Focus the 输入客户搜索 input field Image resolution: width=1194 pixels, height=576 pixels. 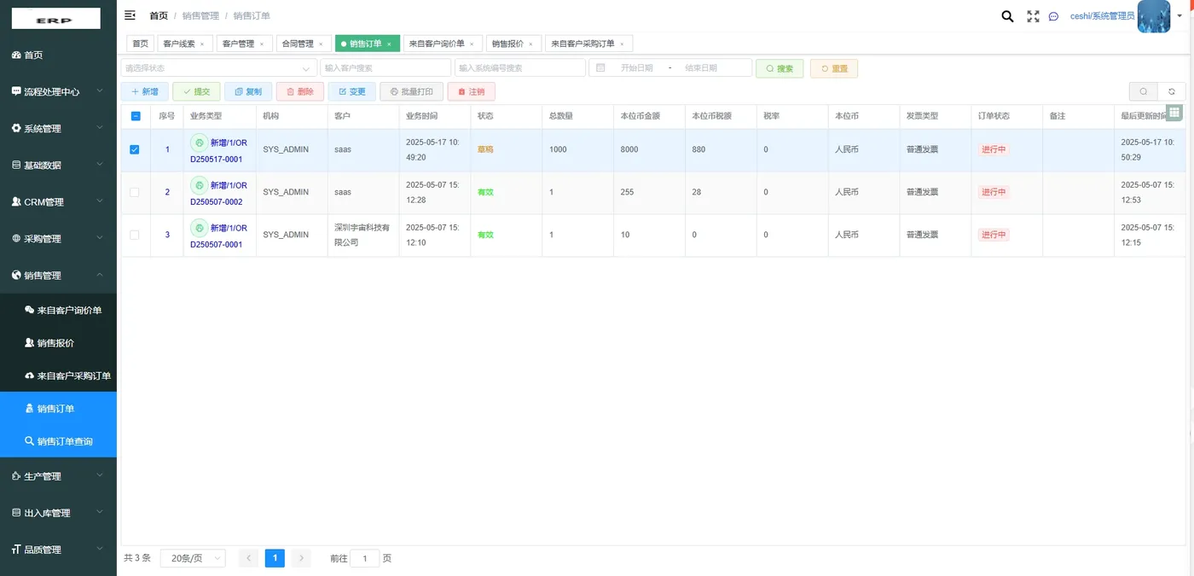[385, 68]
